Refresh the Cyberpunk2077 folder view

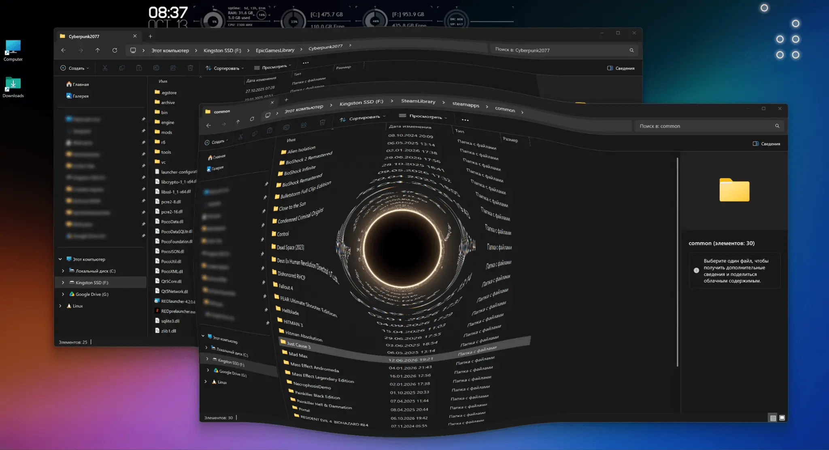pyautogui.click(x=115, y=50)
